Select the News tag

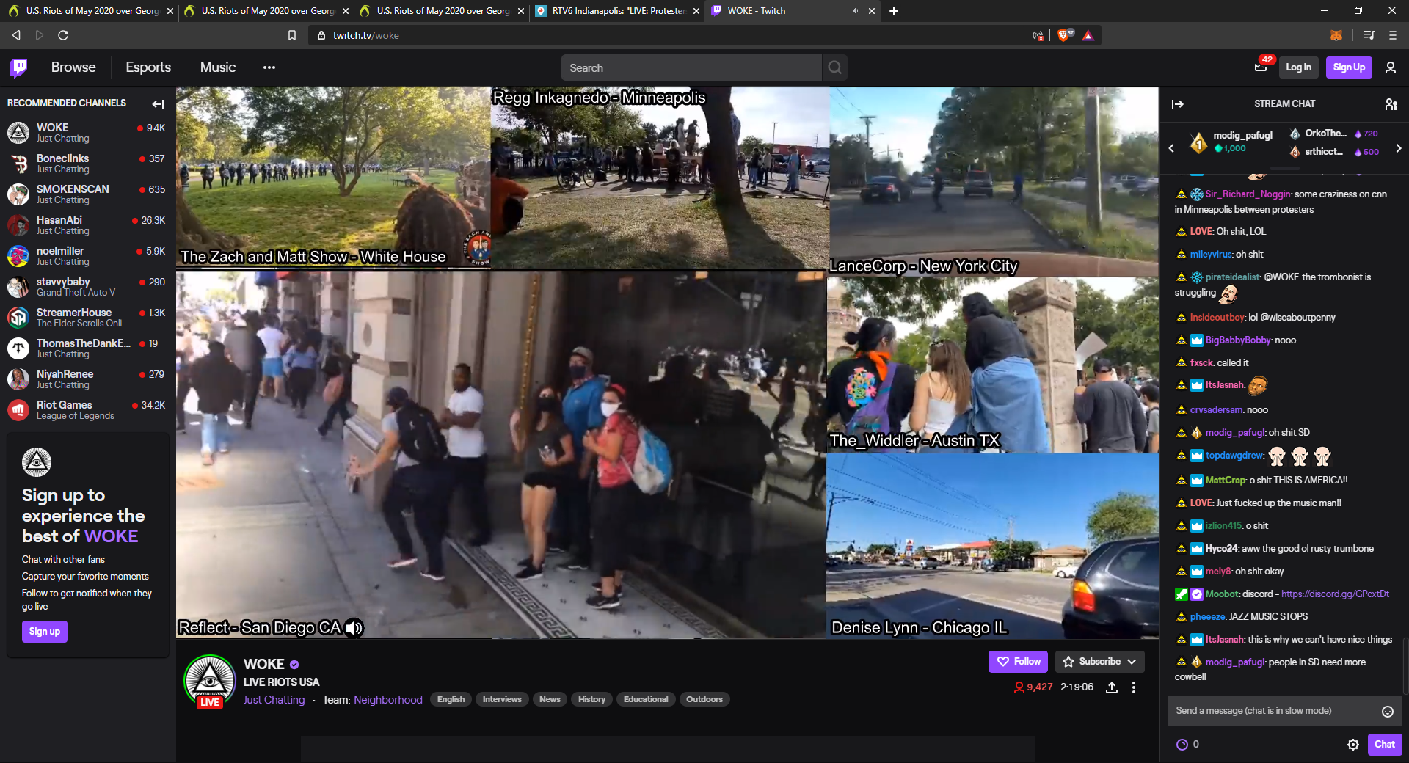tap(550, 699)
